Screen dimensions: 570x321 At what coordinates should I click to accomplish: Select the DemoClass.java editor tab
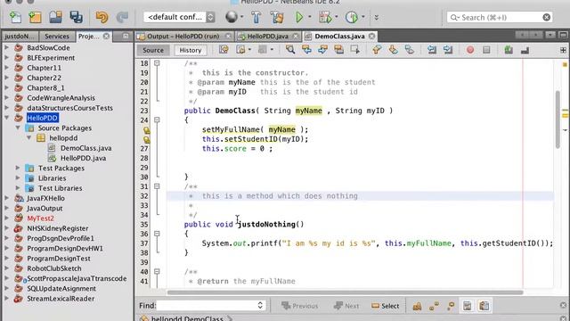coord(339,37)
